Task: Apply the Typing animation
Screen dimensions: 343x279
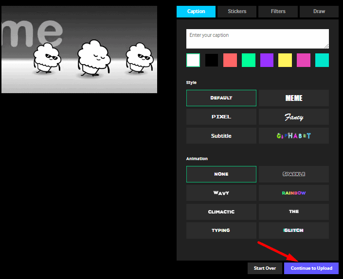Action: 221,230
